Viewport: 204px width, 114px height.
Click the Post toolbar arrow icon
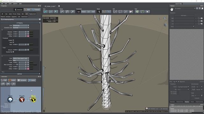point(147,12)
